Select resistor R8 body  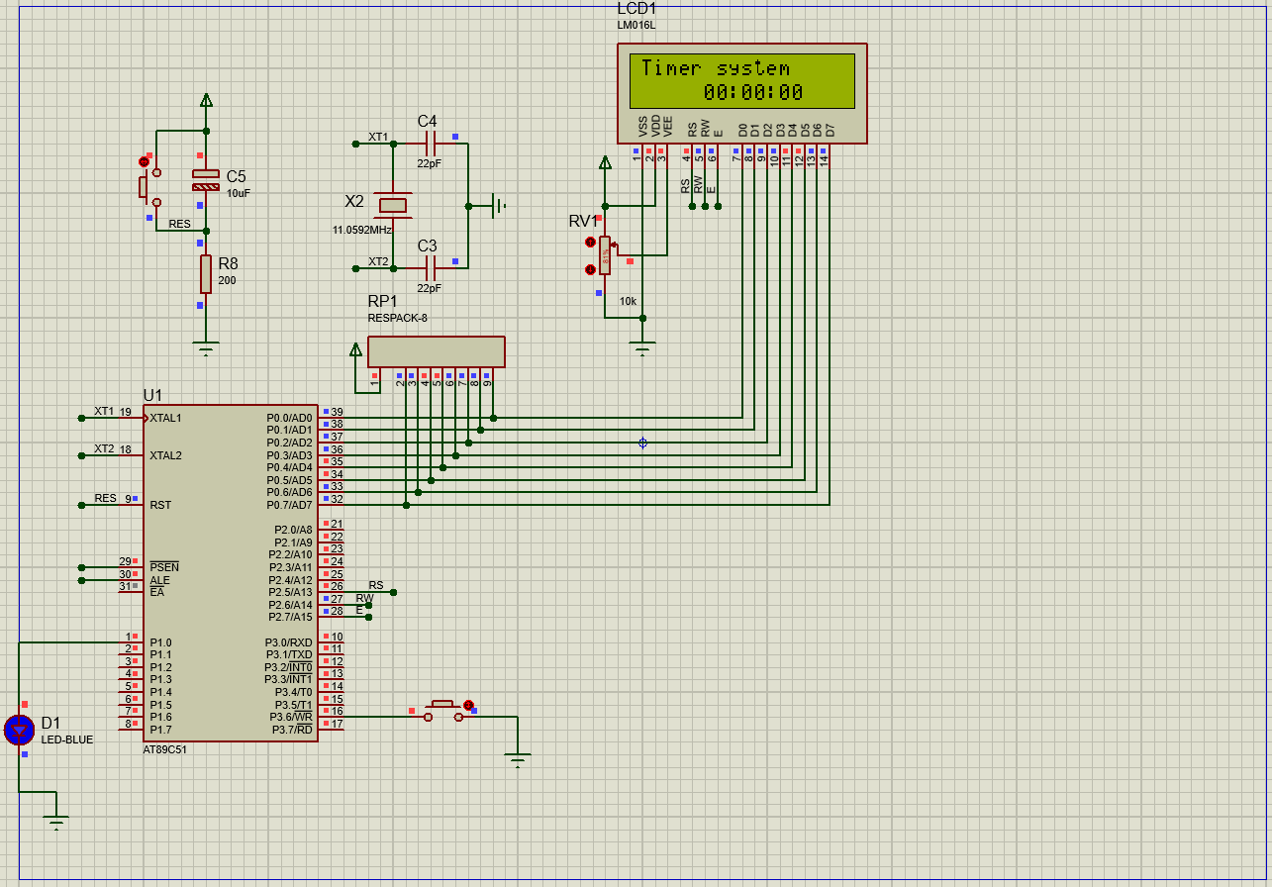tap(206, 274)
